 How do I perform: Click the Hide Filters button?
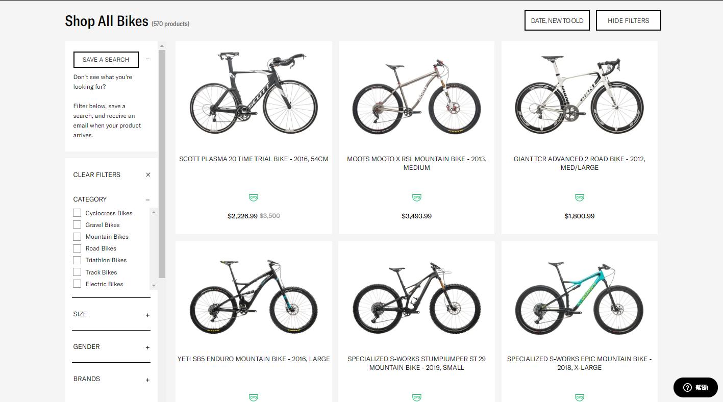tap(629, 20)
